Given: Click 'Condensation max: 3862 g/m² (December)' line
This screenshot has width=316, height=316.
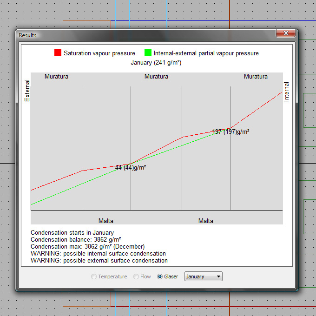Looking at the screenshot, I should click(x=88, y=246).
